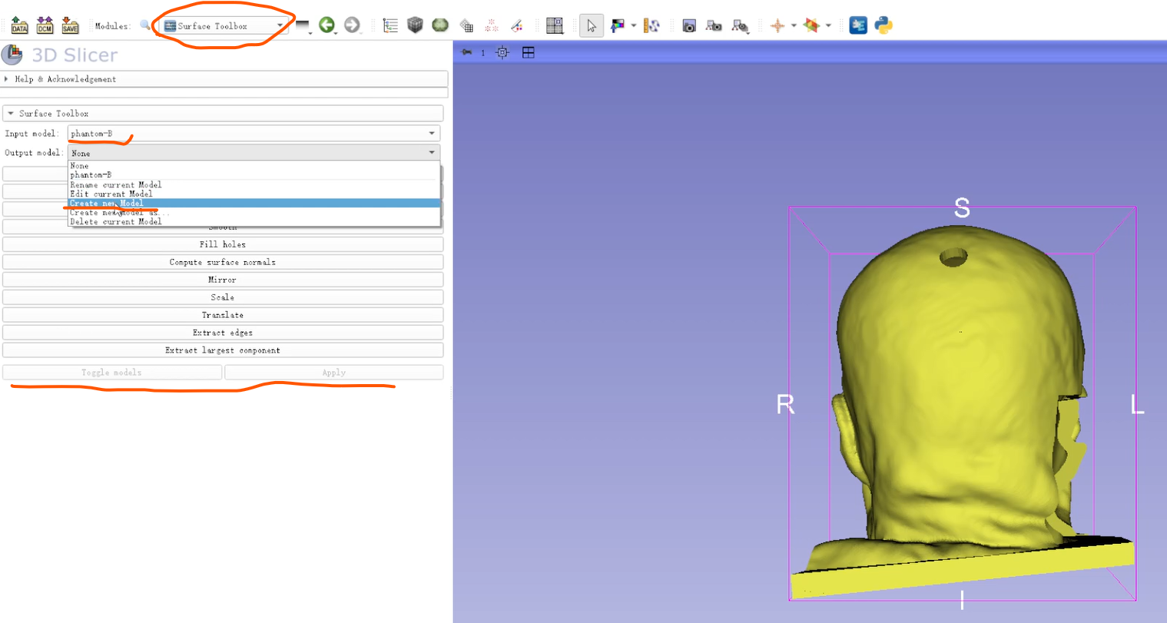Image resolution: width=1167 pixels, height=623 pixels.
Task: Select the mouse pointer view-transform mode
Action: (591, 25)
